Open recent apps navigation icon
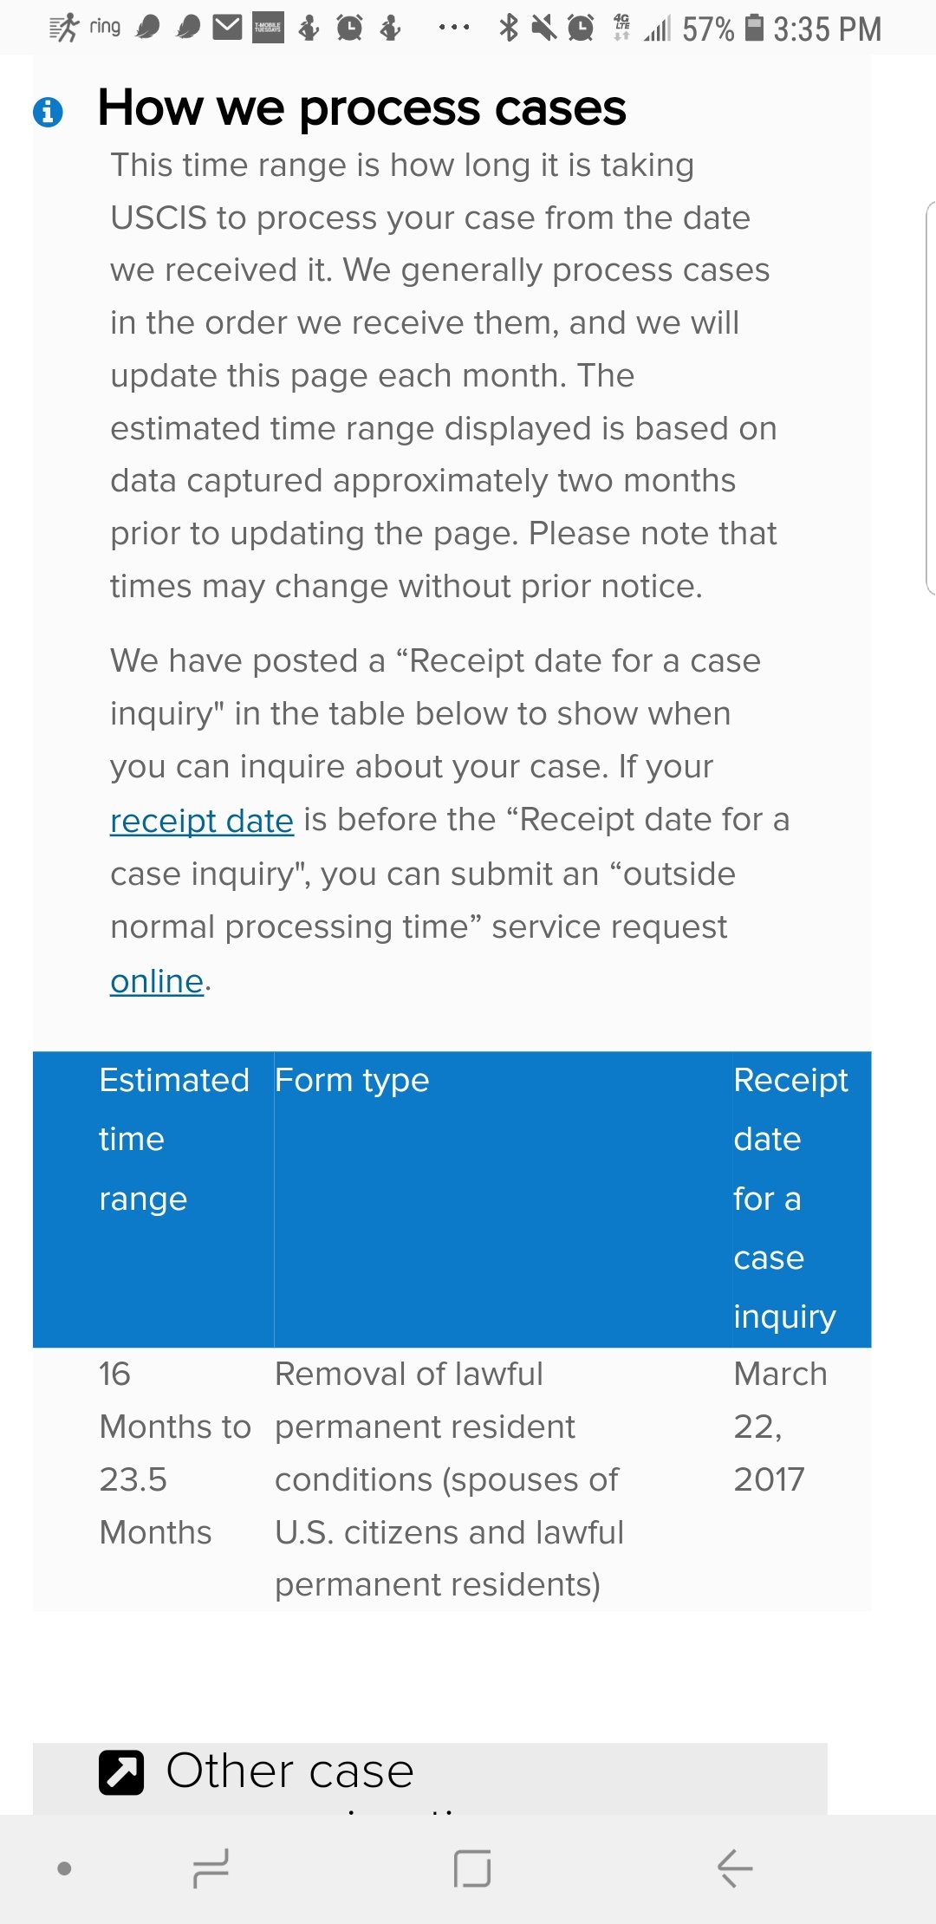This screenshot has height=1924, width=936. [211, 1869]
